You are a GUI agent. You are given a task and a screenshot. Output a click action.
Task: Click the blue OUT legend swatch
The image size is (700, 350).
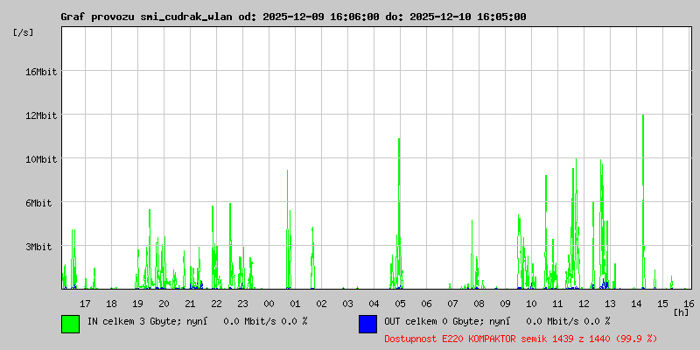tap(367, 323)
